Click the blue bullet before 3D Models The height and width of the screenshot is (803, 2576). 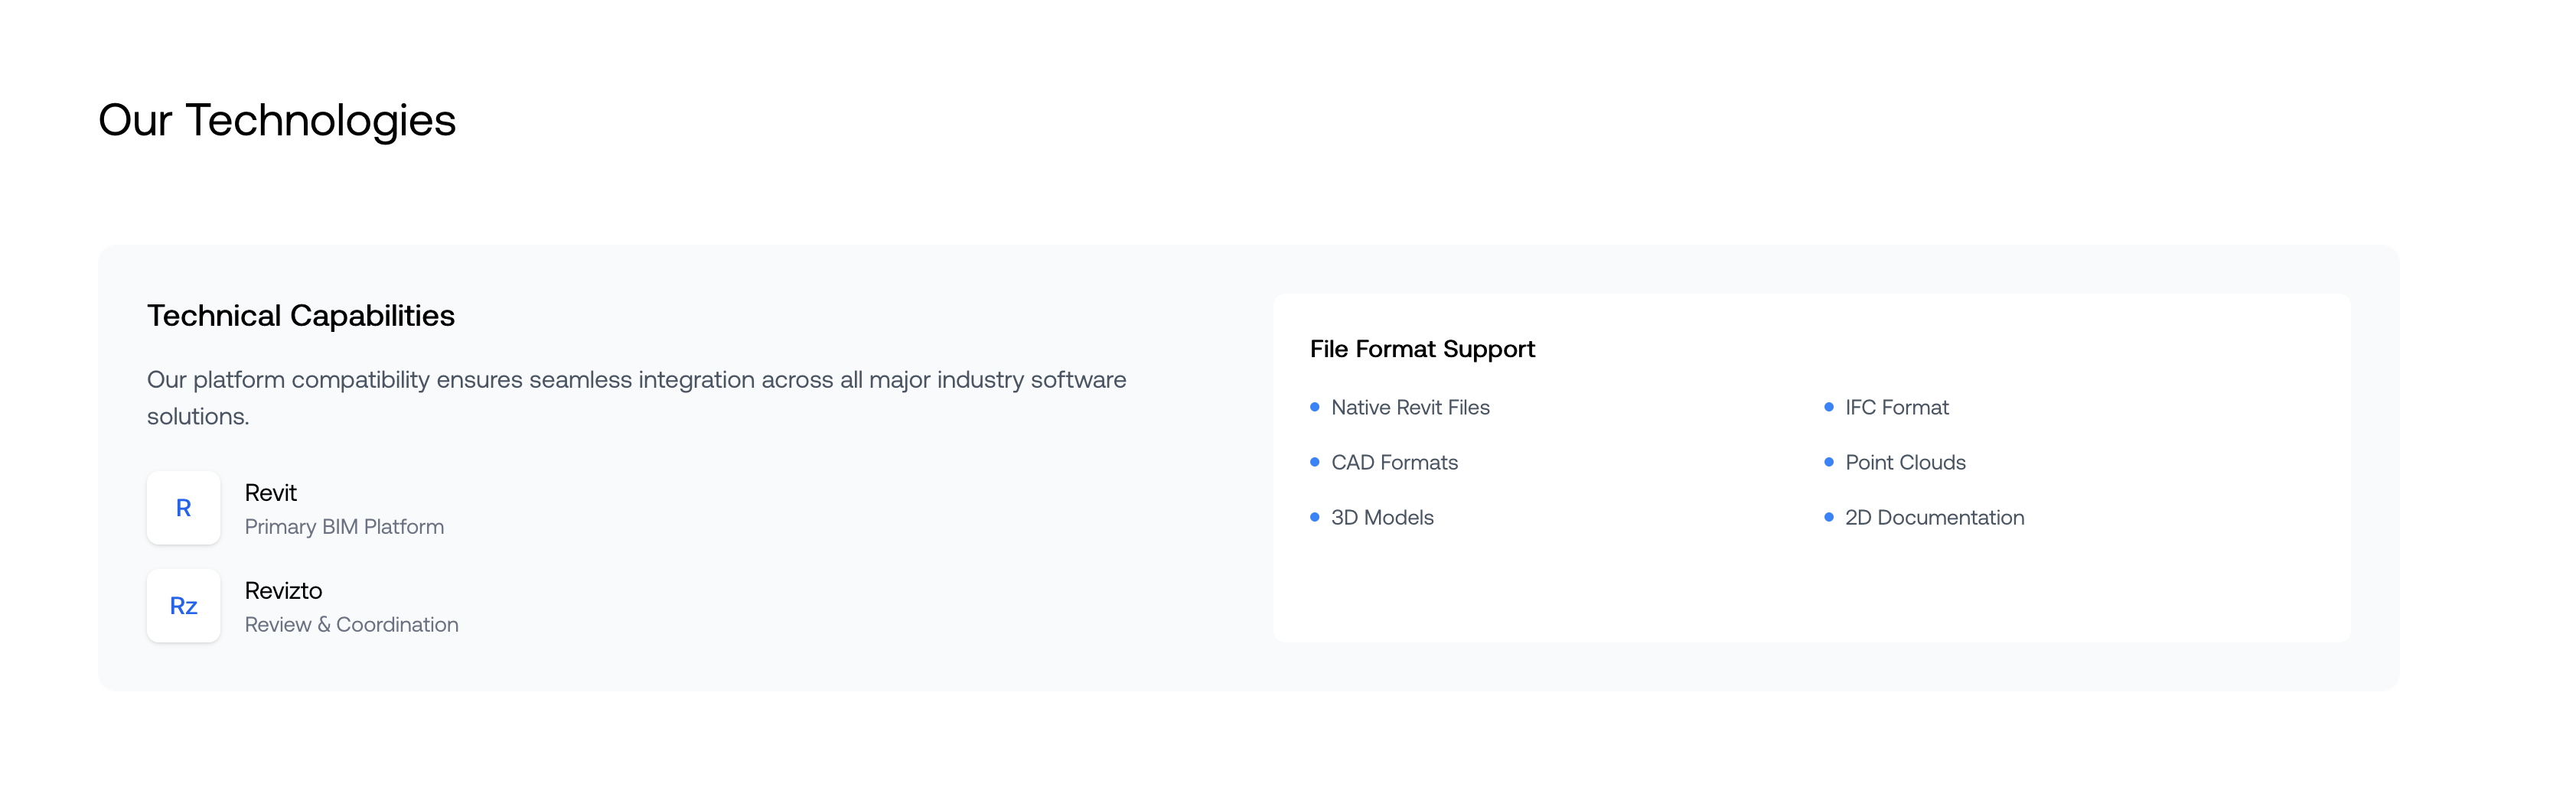coord(1314,517)
